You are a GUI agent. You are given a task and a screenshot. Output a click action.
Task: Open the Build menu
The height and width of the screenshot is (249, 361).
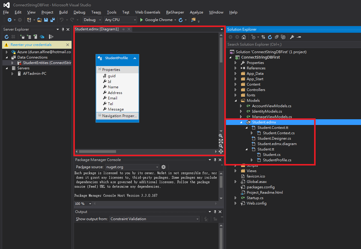point(63,12)
